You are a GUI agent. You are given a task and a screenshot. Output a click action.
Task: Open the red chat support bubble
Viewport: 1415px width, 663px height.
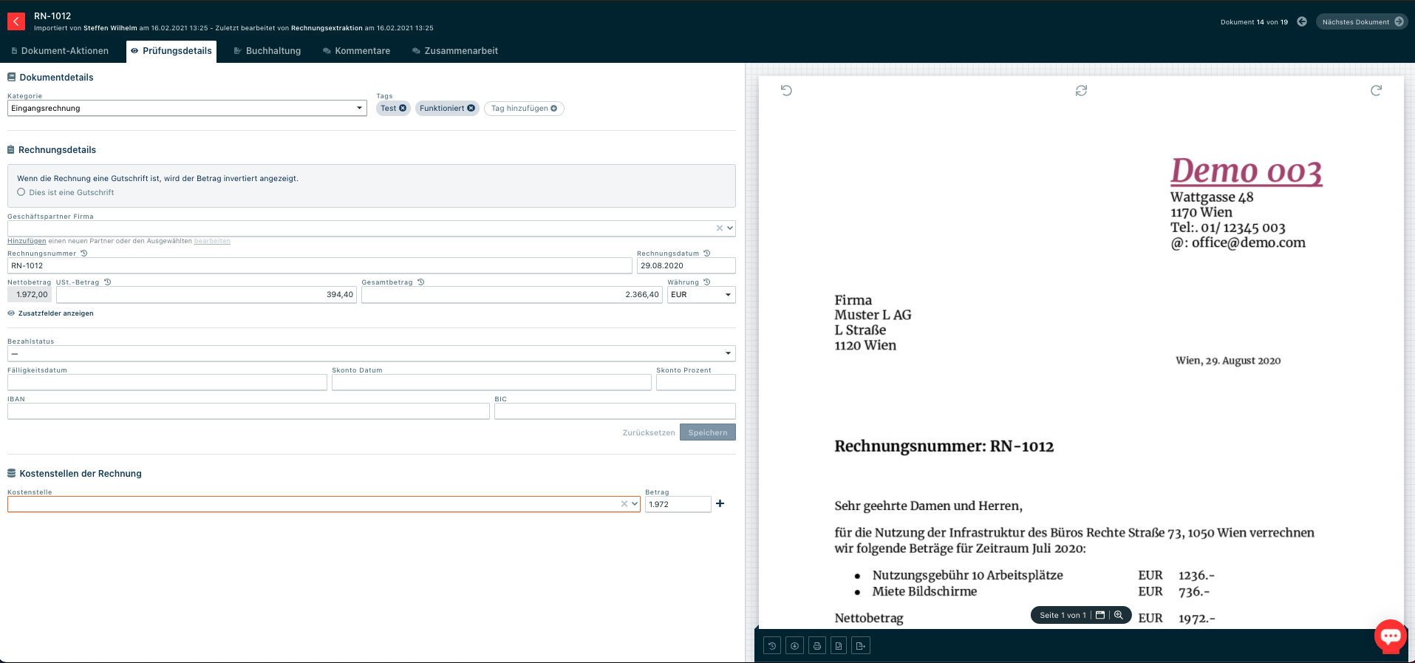click(1390, 636)
